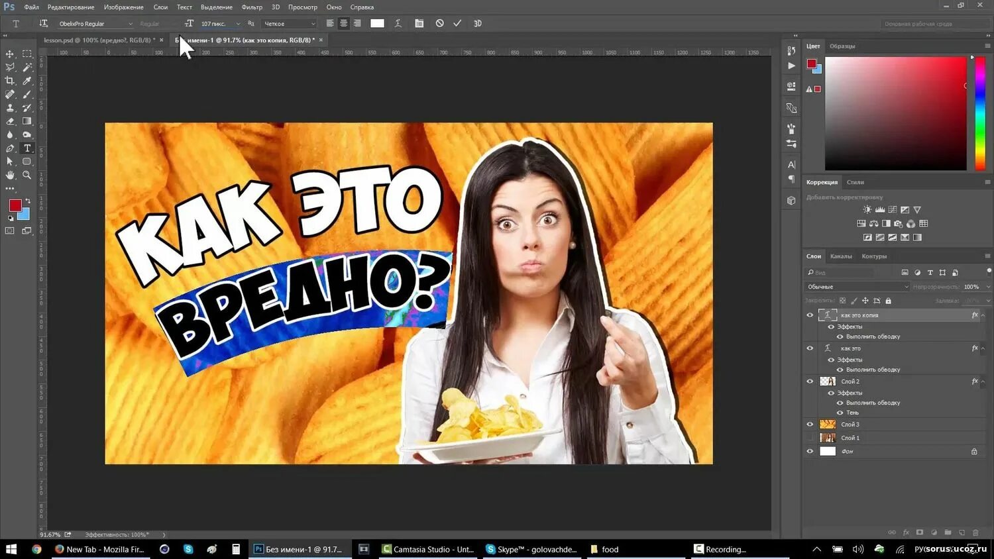The image size is (994, 559).
Task: Show the Слой 1 layer
Action: pyautogui.click(x=809, y=437)
